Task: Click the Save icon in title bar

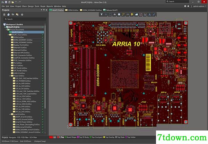Action: pyautogui.click(x=6, y=2)
